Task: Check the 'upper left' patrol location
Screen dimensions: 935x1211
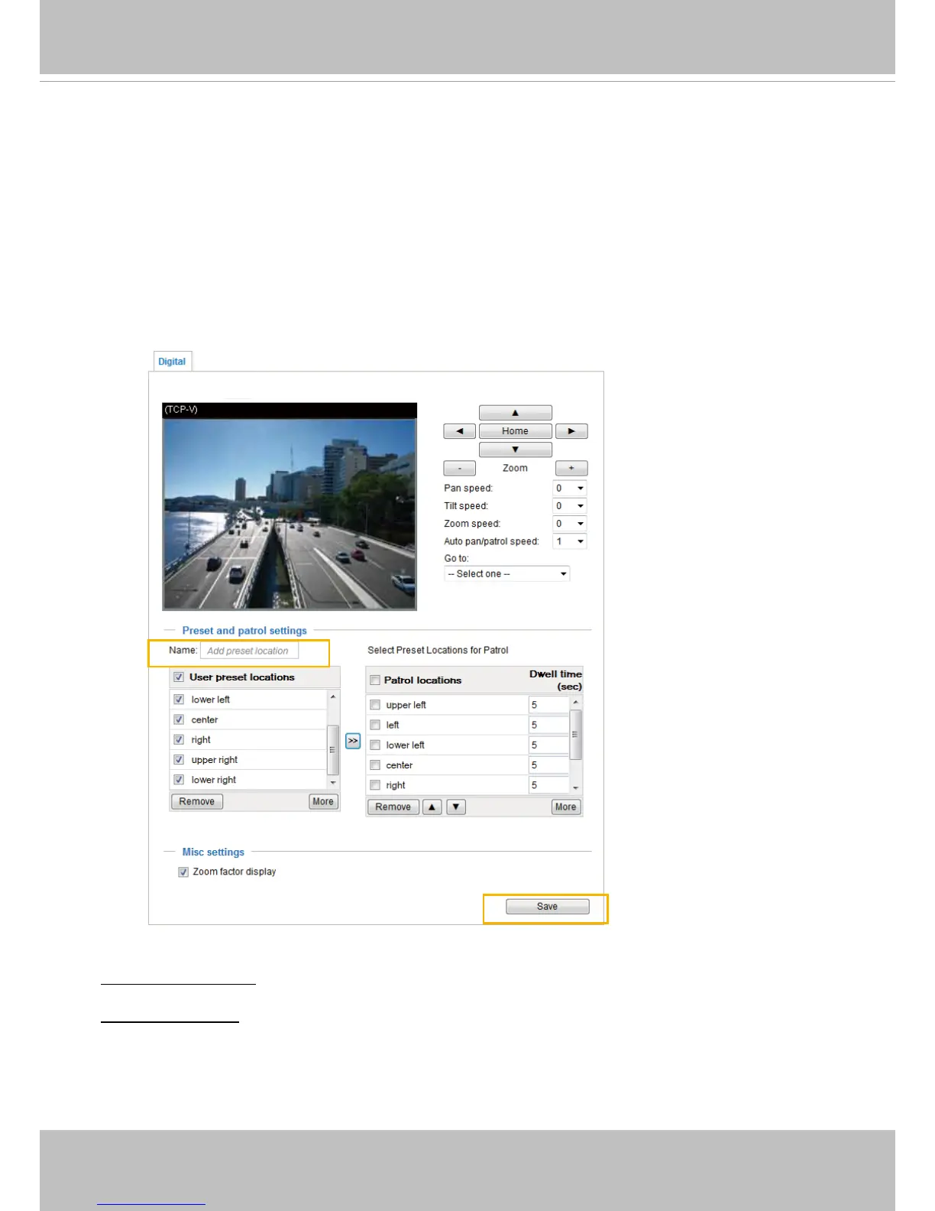Action: pyautogui.click(x=375, y=705)
